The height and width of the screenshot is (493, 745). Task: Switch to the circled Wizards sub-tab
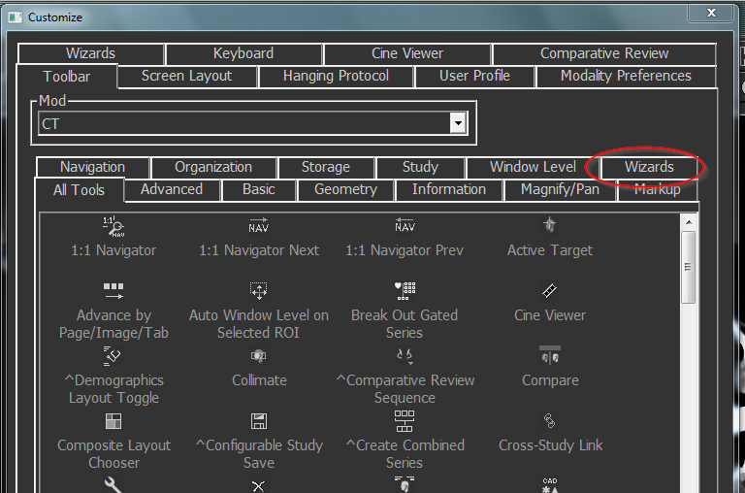649,167
